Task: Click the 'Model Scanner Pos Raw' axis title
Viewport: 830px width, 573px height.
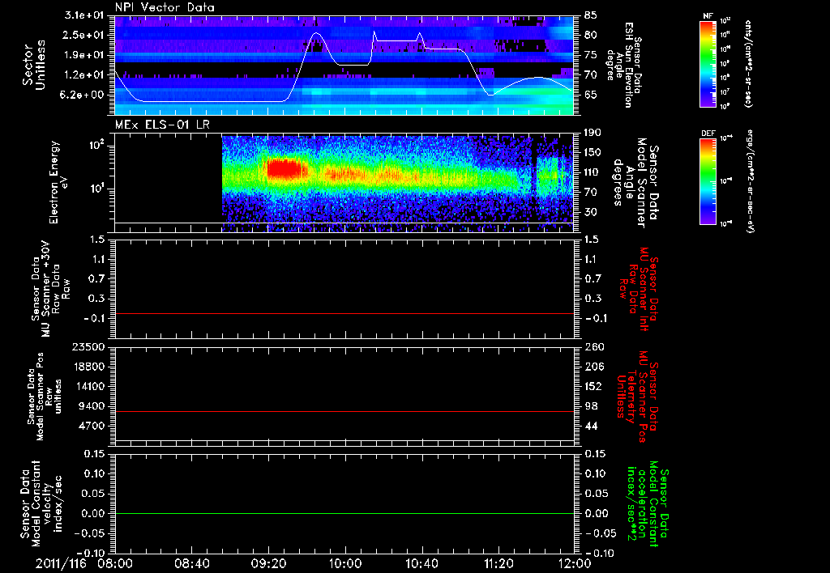Action: click(x=45, y=397)
